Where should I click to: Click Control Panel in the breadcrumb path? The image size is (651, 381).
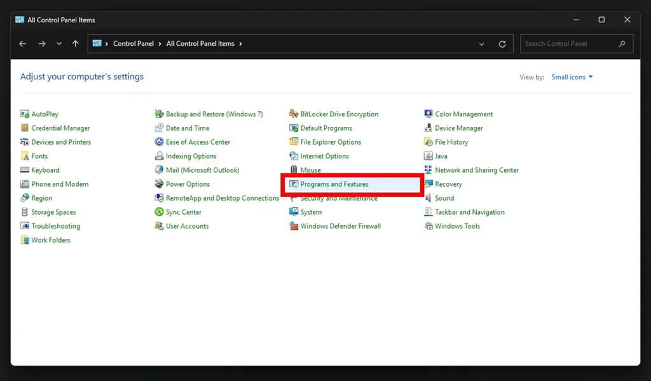(134, 44)
